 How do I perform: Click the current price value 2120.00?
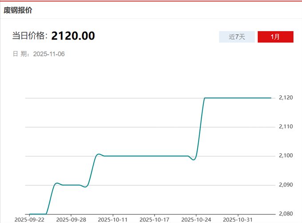click(x=73, y=36)
